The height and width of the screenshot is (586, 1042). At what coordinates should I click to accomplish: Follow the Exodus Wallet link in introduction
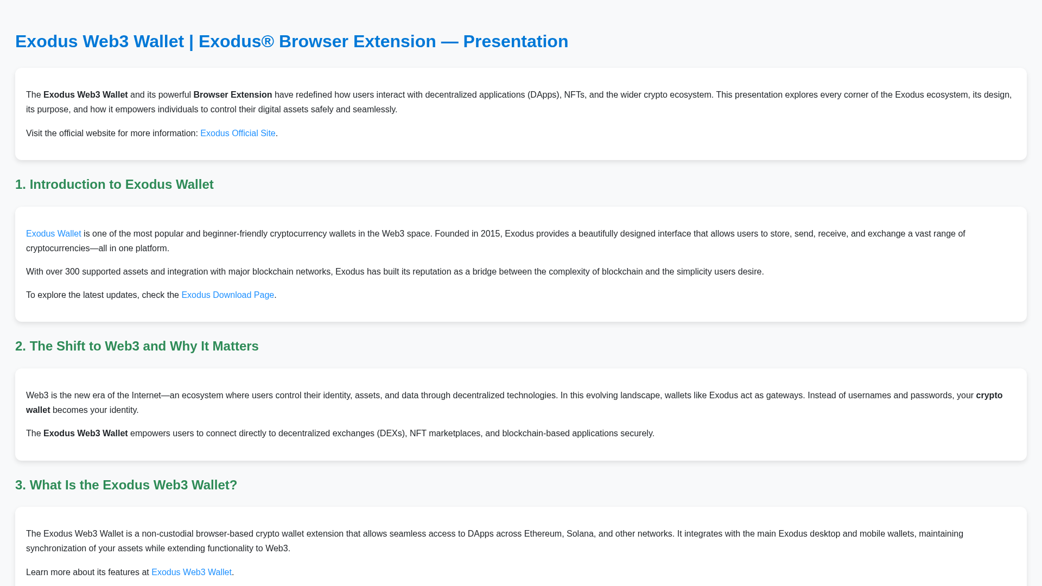tap(53, 233)
